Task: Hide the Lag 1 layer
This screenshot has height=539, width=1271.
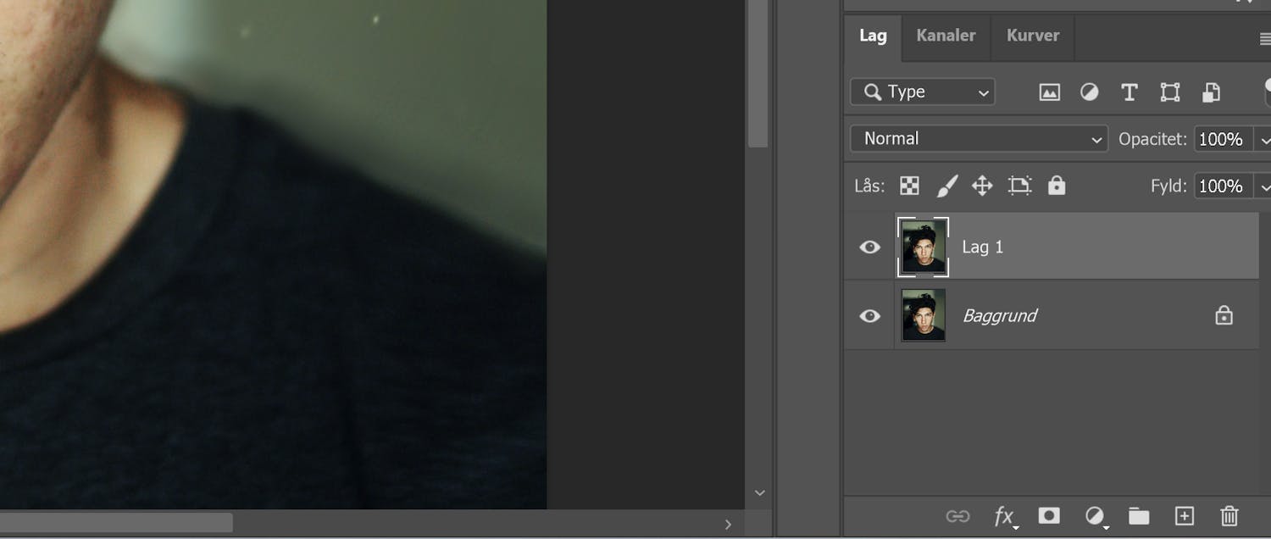Action: pyautogui.click(x=869, y=247)
